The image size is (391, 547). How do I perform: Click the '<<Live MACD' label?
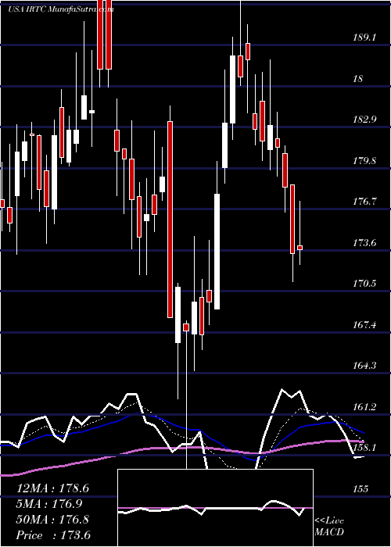(x=329, y=527)
